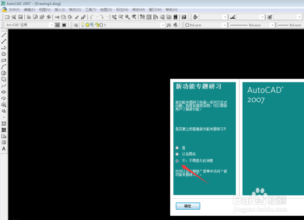Open the 工具(T) menu

click(91, 10)
